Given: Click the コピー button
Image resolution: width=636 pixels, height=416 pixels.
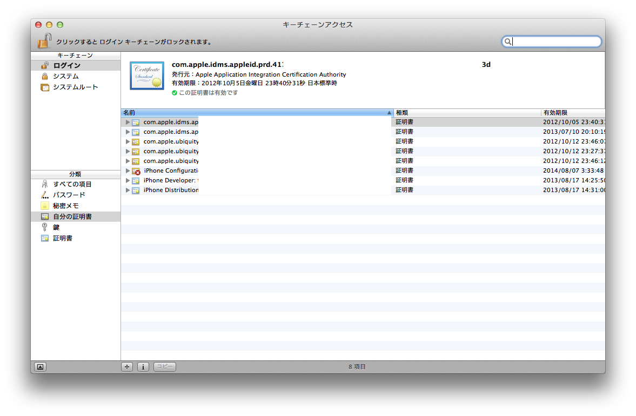Looking at the screenshot, I should (x=165, y=367).
